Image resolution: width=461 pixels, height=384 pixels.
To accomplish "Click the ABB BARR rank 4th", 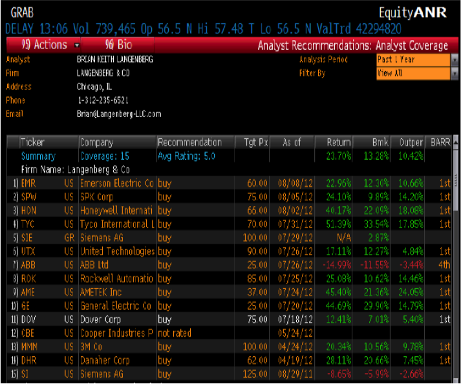I will point(444,265).
